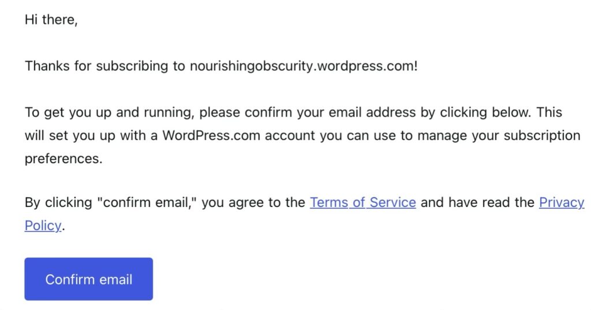The image size is (591, 310).
Task: Click the word "preferences." ending the paragraph
Action: click(x=63, y=159)
